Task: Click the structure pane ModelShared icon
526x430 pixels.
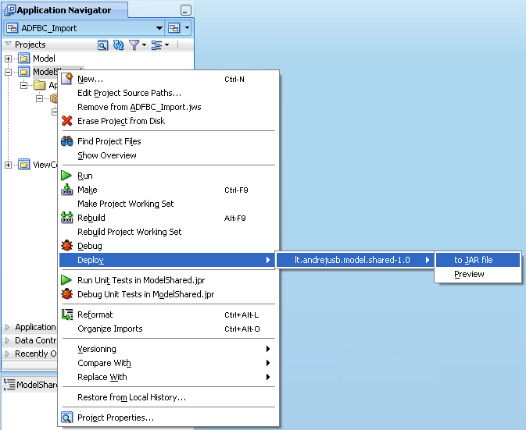Action: pyautogui.click(x=9, y=384)
